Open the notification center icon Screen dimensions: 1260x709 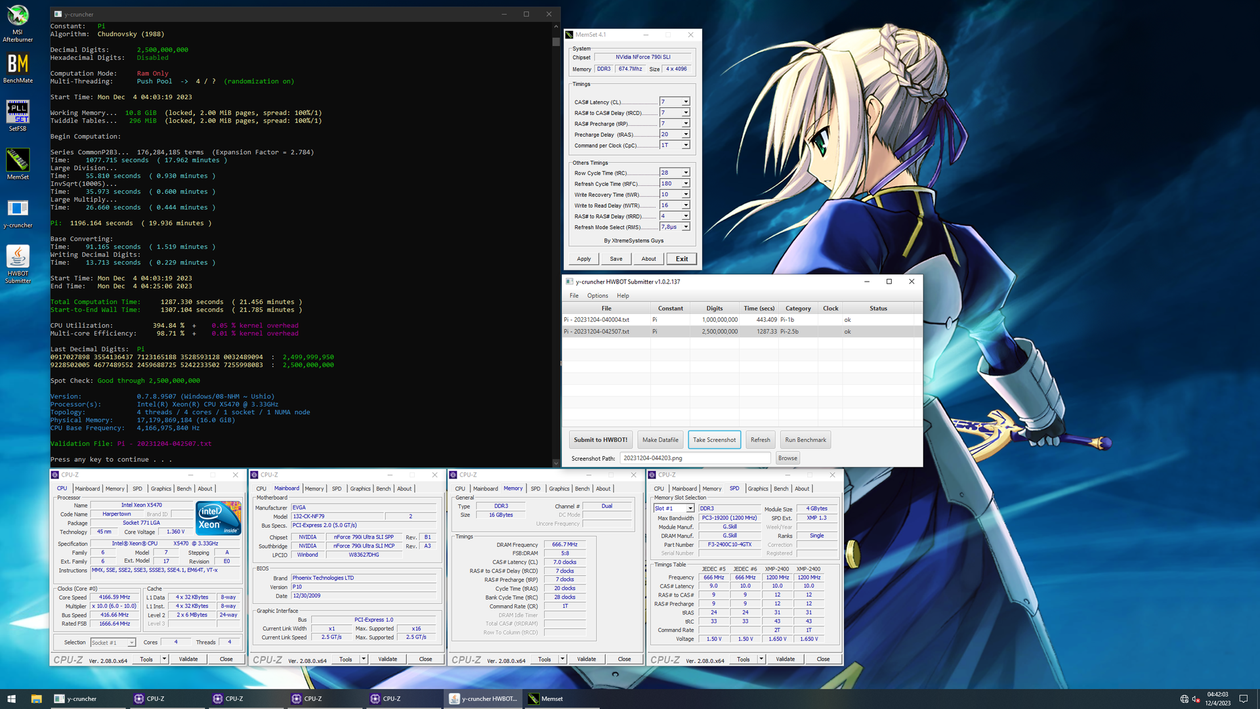pyautogui.click(x=1243, y=699)
